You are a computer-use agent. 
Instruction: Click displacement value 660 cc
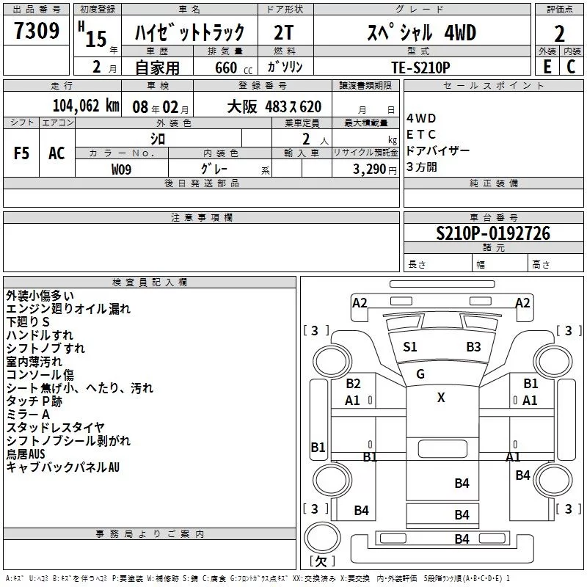point(233,68)
